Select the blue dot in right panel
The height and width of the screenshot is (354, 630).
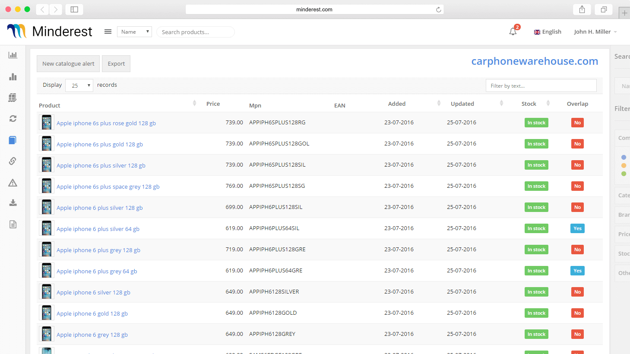(624, 157)
